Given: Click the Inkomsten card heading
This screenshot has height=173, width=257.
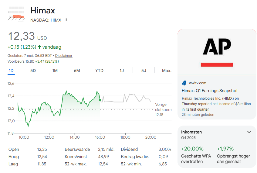Looking at the screenshot, I should click(191, 132).
